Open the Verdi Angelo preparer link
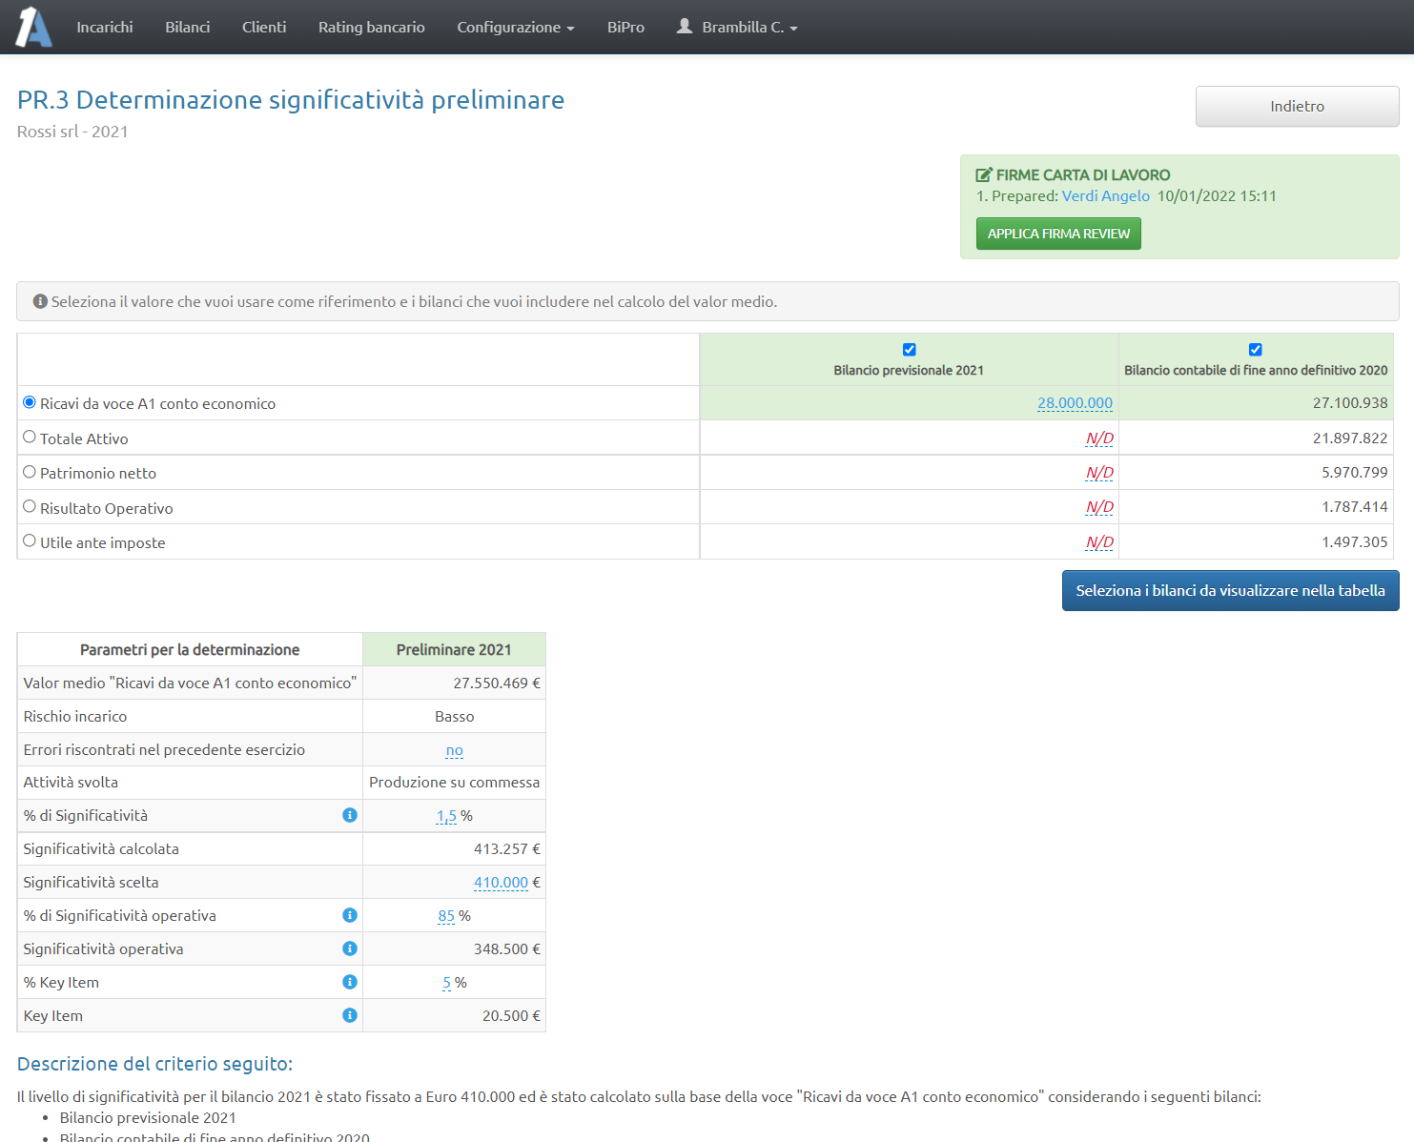The height and width of the screenshot is (1142, 1414). [x=1105, y=196]
